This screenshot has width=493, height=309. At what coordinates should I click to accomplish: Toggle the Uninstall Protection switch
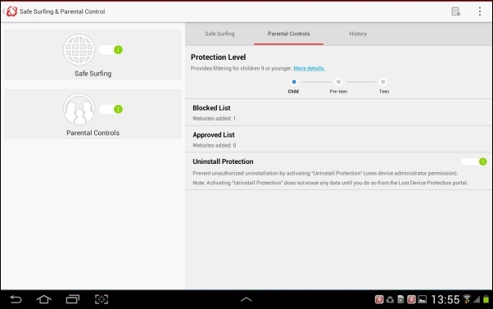click(474, 161)
